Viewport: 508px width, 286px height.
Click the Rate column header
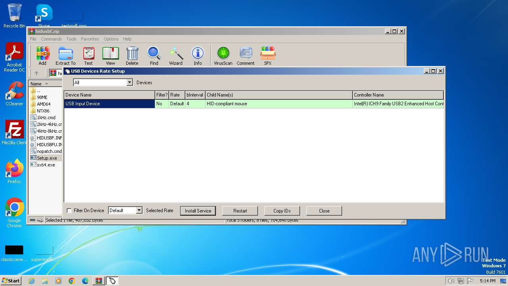(177, 95)
